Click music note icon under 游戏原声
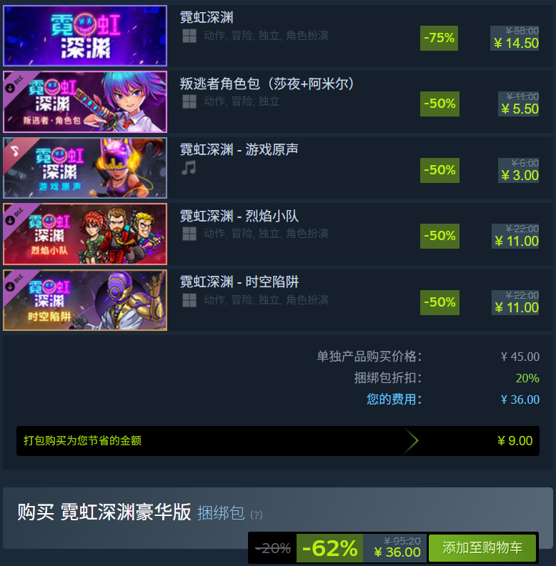 [x=189, y=168]
